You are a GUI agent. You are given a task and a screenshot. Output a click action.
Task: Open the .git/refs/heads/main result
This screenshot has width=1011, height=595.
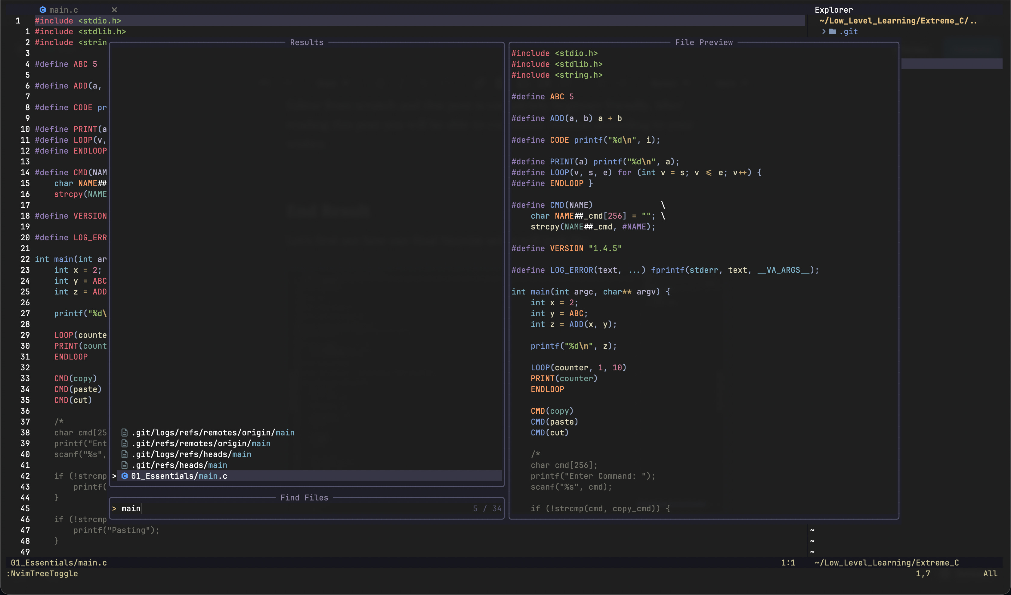[x=179, y=465]
